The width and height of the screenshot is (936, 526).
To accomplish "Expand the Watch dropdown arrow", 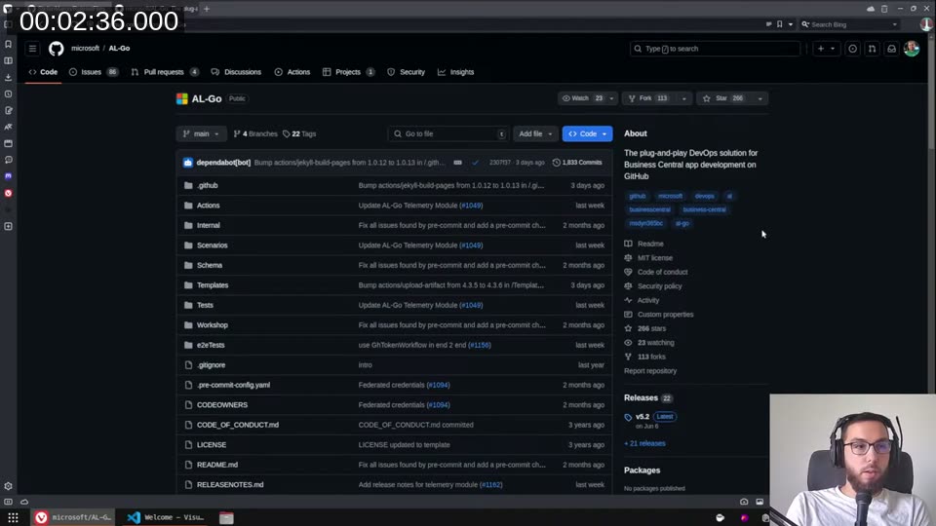I will point(611,98).
